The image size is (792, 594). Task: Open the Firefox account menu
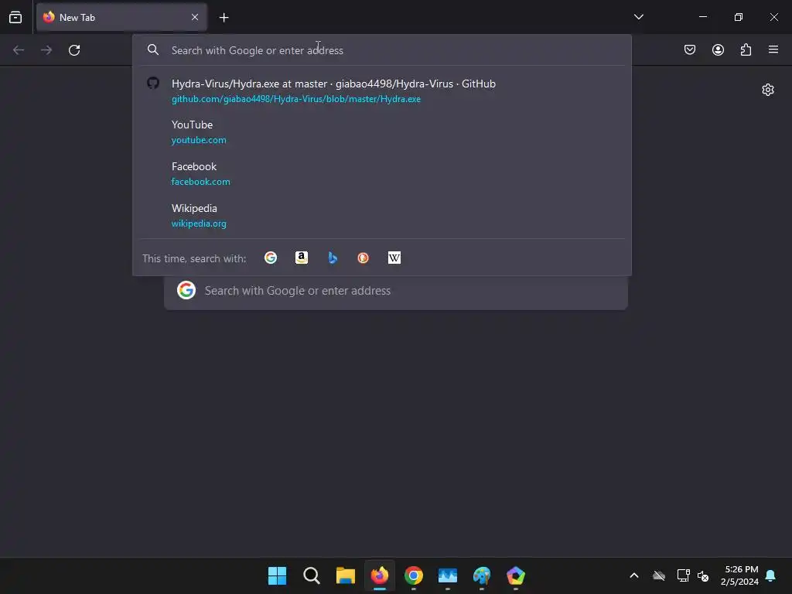pyautogui.click(x=718, y=49)
